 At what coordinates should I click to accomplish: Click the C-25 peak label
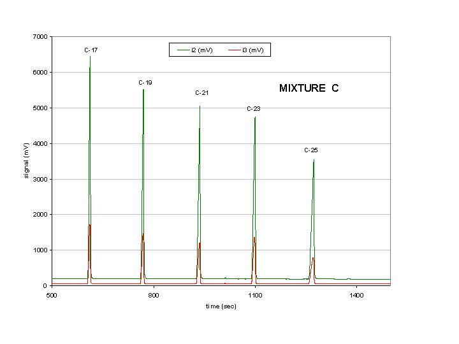(311, 150)
